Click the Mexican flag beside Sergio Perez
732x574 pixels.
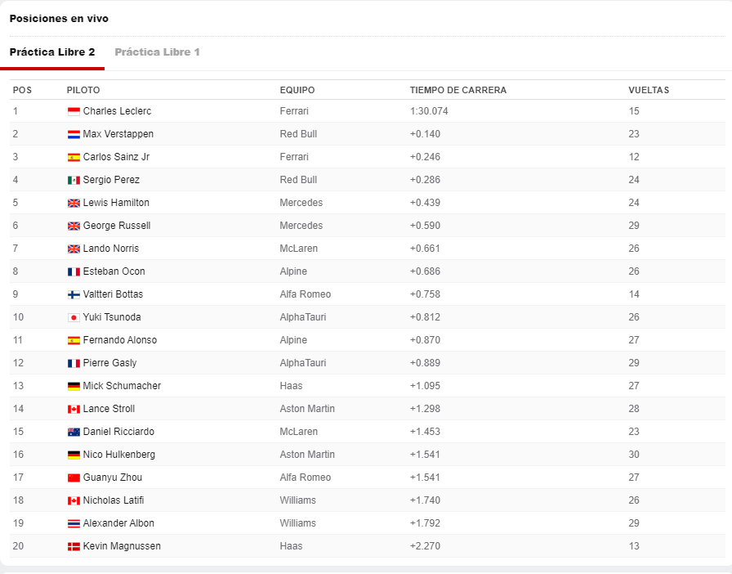pos(74,180)
